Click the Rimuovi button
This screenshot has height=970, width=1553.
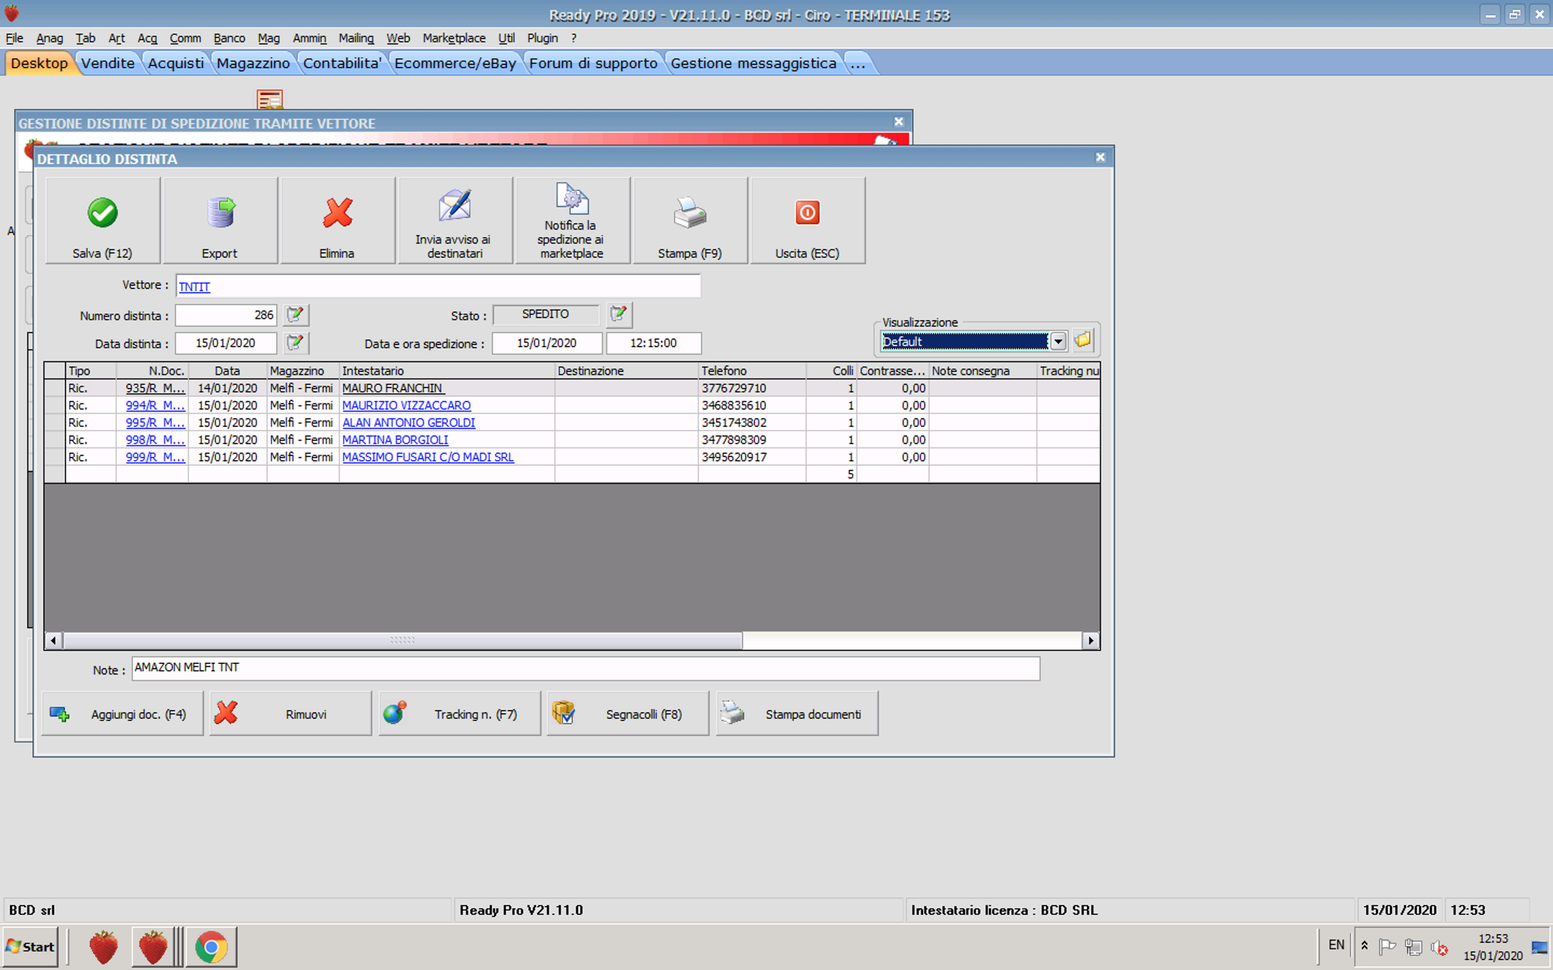(291, 713)
